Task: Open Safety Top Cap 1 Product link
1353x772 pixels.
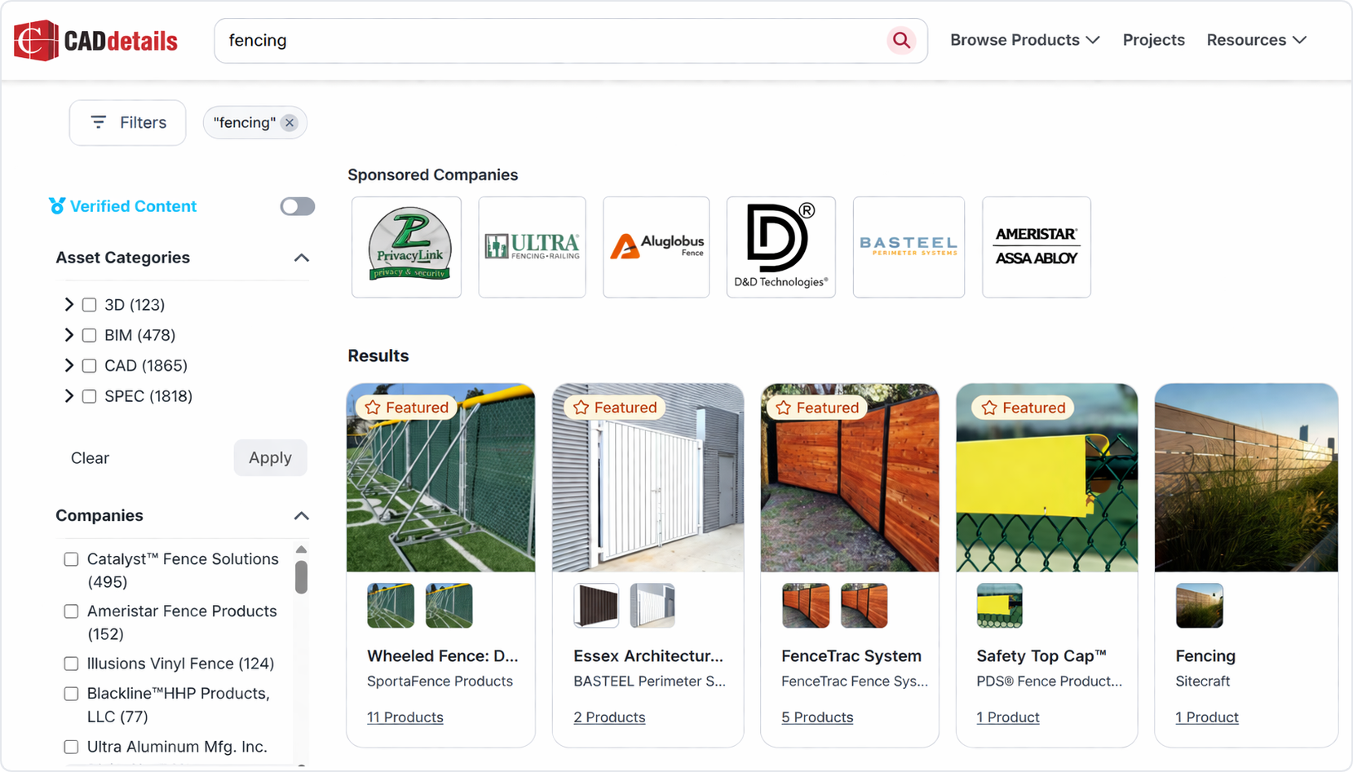Action: click(1008, 717)
